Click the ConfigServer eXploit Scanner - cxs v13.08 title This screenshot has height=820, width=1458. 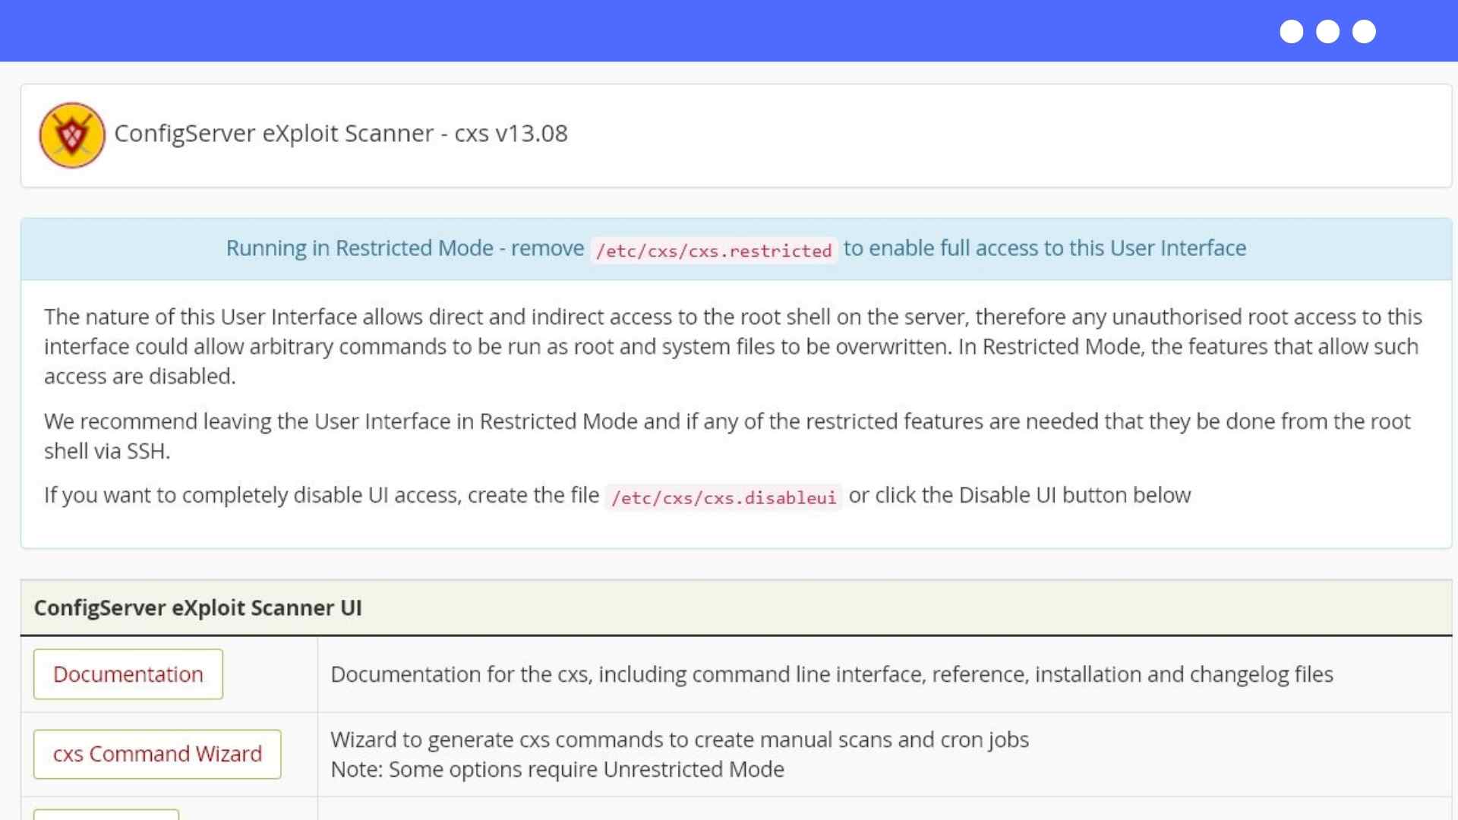click(x=341, y=134)
